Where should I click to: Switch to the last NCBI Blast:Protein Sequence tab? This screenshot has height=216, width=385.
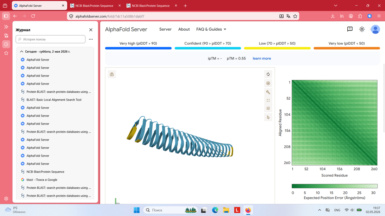152,6
